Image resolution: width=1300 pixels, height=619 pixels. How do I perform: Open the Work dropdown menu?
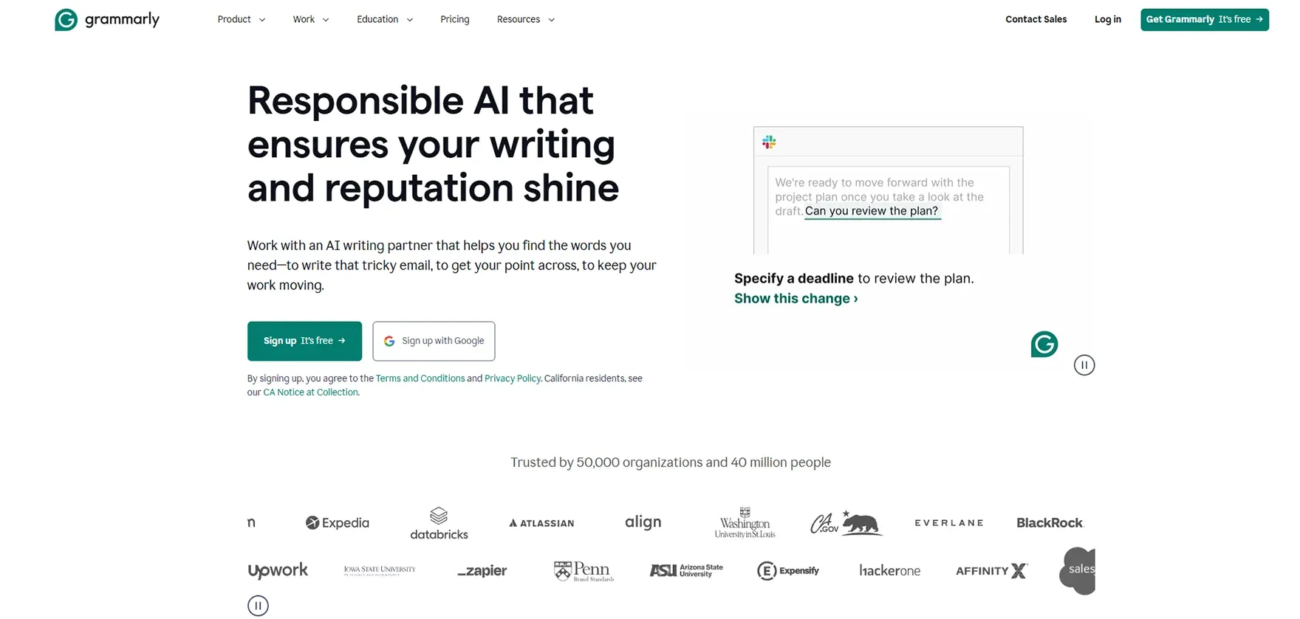[310, 20]
